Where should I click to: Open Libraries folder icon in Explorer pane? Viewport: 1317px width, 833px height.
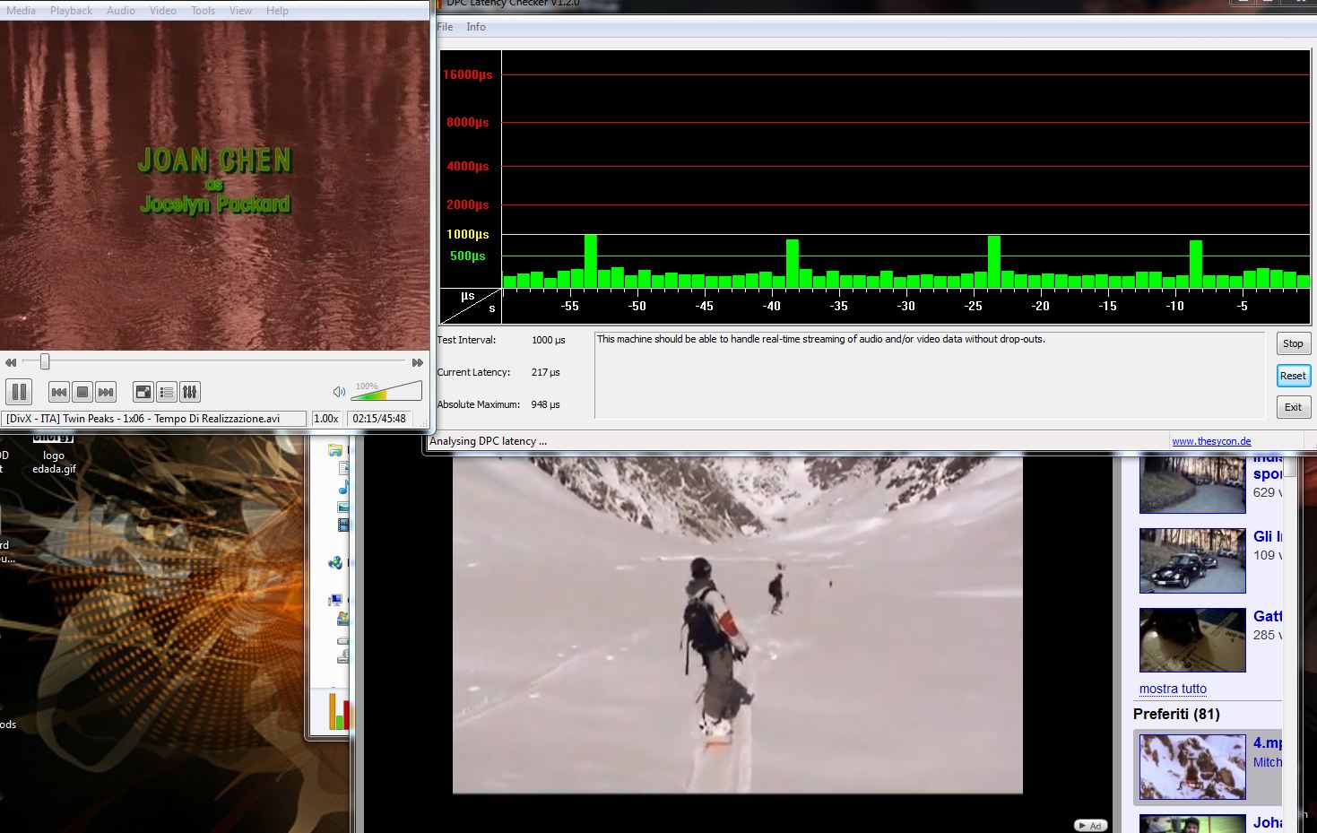point(335,449)
